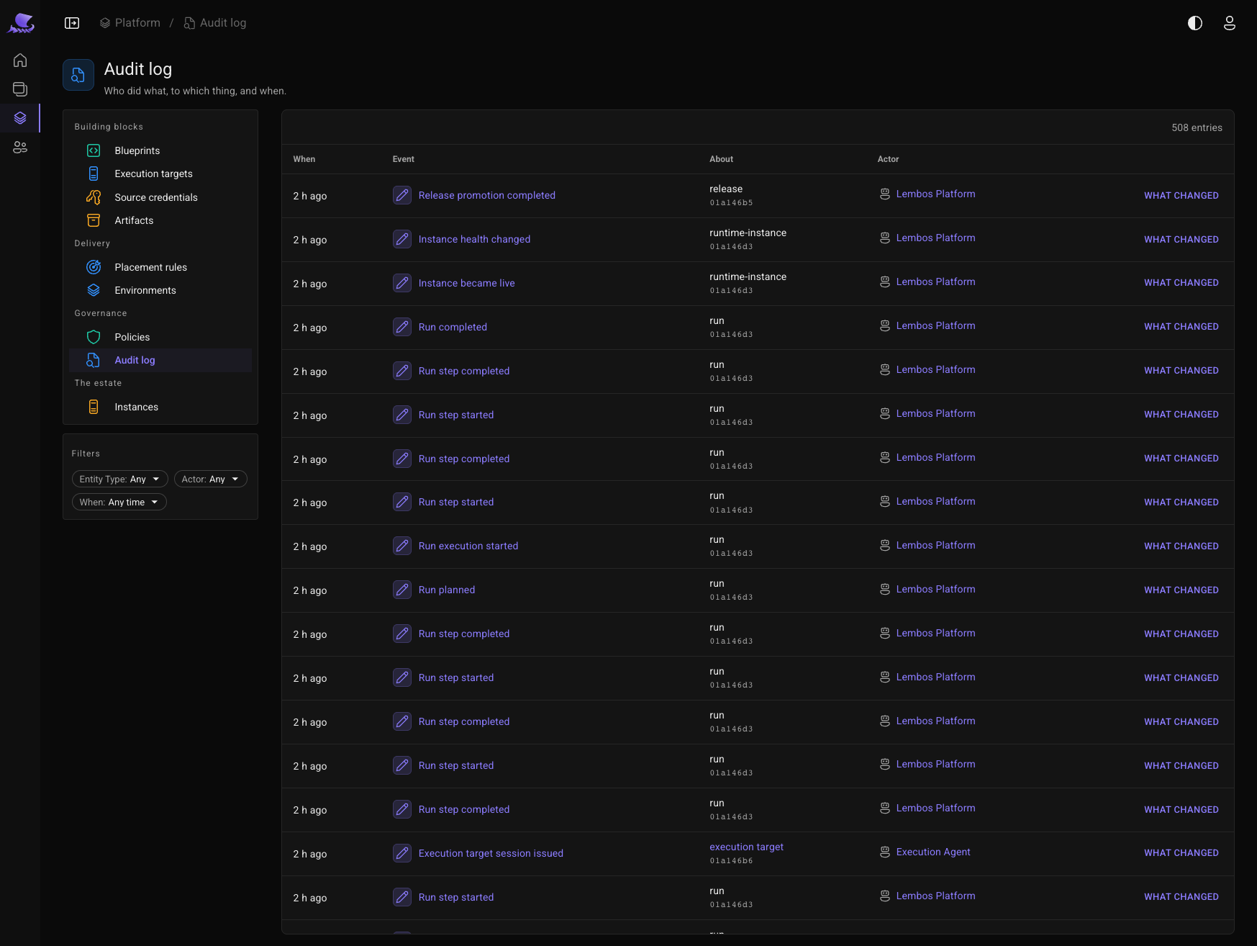Open the Actor filter dropdown

[210, 479]
